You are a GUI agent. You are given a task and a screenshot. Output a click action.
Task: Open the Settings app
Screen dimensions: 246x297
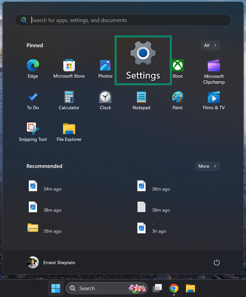143,60
